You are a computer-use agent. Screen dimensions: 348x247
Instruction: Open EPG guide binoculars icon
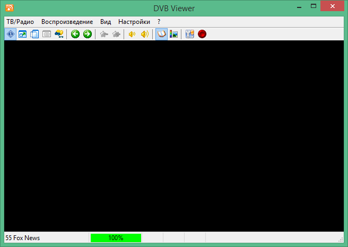click(59, 34)
